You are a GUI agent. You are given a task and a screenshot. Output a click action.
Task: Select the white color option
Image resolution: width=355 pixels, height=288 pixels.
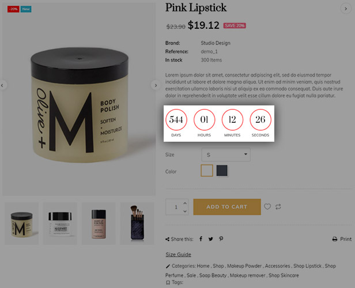(207, 170)
